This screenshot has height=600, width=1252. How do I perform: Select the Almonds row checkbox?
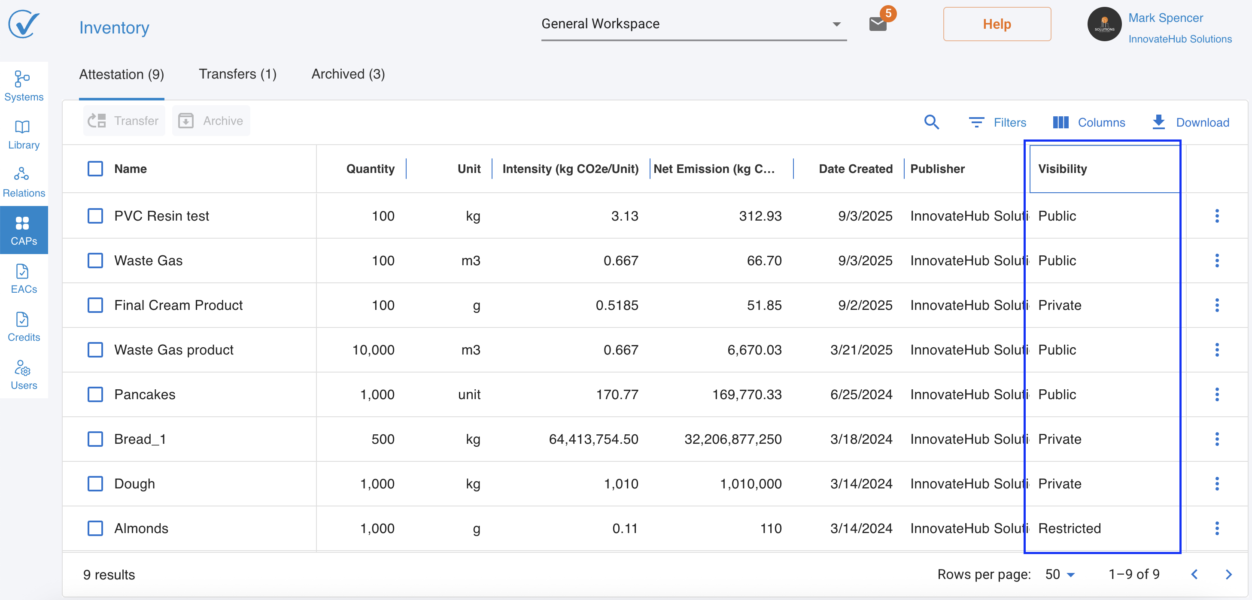click(x=95, y=528)
